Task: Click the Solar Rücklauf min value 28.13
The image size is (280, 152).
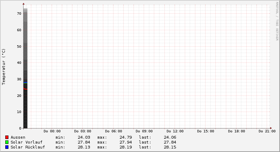Action: pyautogui.click(x=84, y=147)
